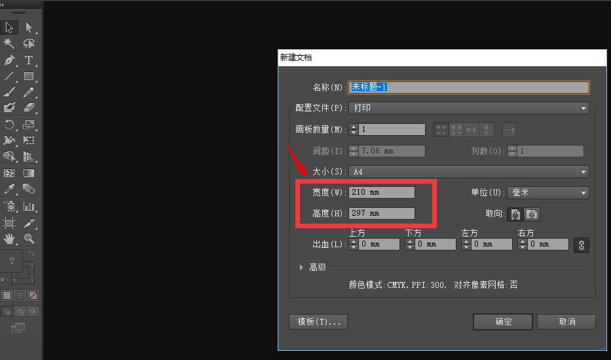The width and height of the screenshot is (611, 360).
Task: Select the Slice tool
Action: point(29,223)
